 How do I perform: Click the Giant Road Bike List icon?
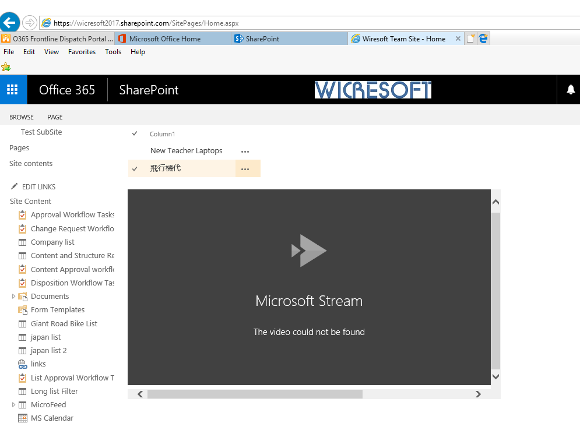[23, 324]
